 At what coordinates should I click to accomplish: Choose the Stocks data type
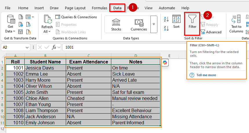click(116, 24)
